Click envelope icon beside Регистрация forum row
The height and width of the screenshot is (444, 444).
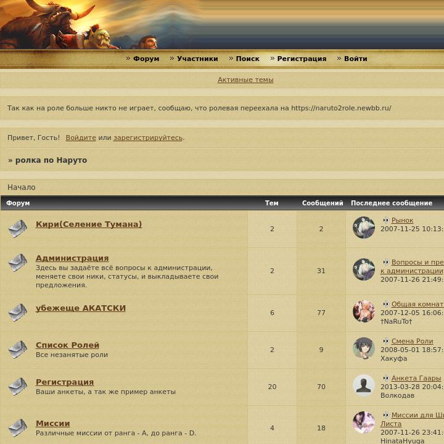pos(18,387)
